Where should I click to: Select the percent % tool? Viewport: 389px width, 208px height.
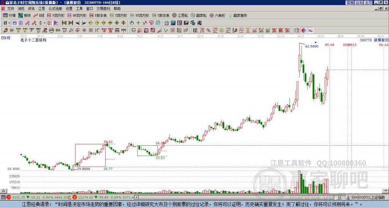[209, 30]
